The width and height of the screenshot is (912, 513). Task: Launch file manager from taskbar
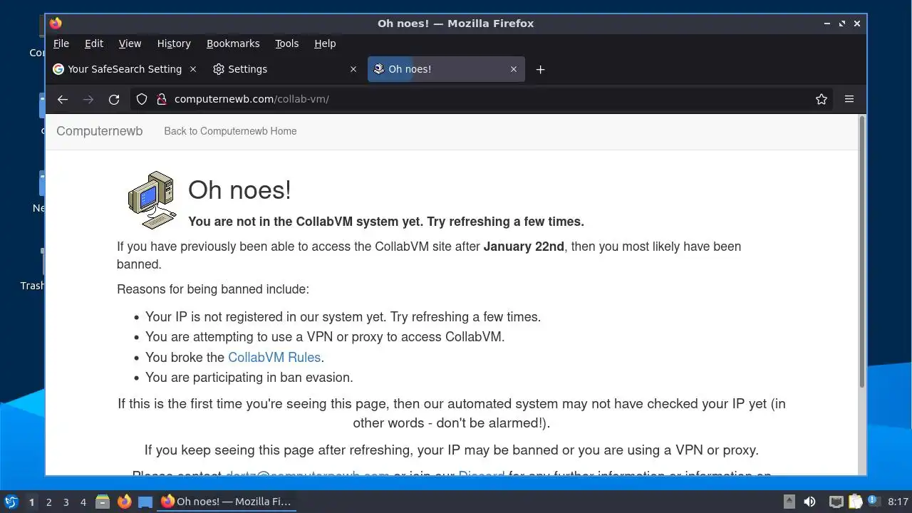pyautogui.click(x=103, y=502)
